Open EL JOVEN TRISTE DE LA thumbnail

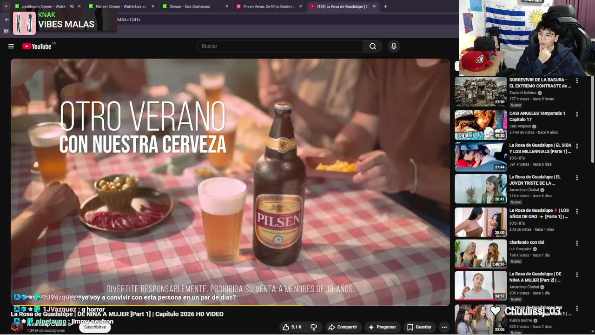tap(481, 189)
